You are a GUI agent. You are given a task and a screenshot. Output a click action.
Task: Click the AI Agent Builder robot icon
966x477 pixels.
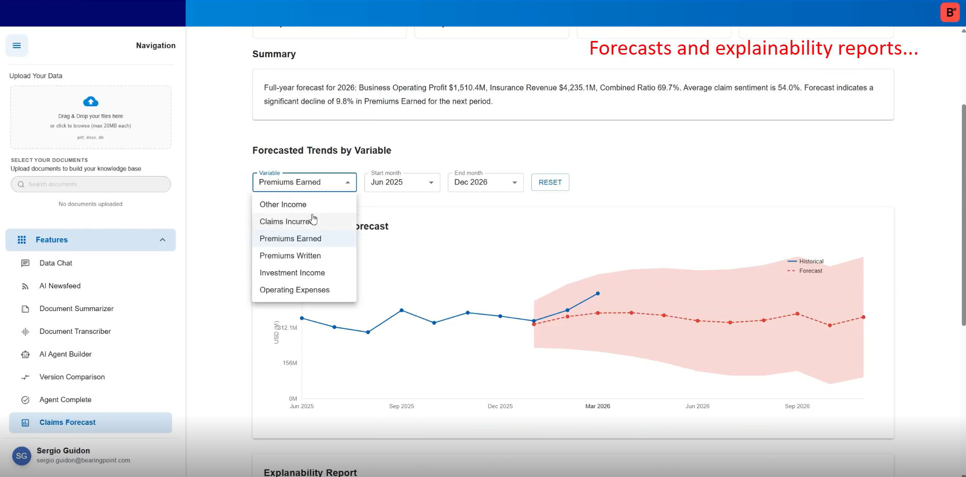point(25,355)
